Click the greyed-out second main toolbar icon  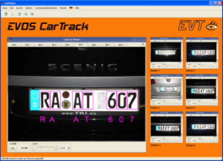click(x=13, y=14)
